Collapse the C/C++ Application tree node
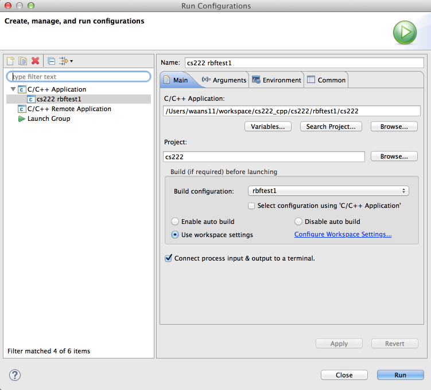Viewport: 431px width, 390px height. [x=13, y=89]
